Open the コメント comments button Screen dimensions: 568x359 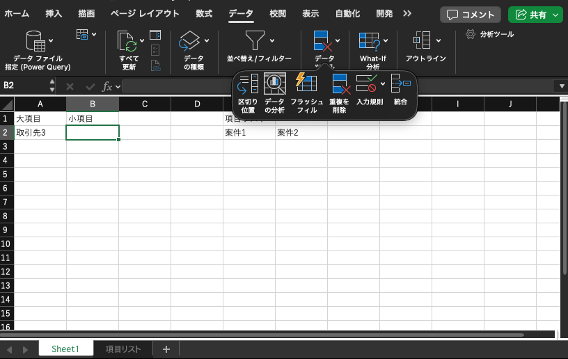point(471,15)
